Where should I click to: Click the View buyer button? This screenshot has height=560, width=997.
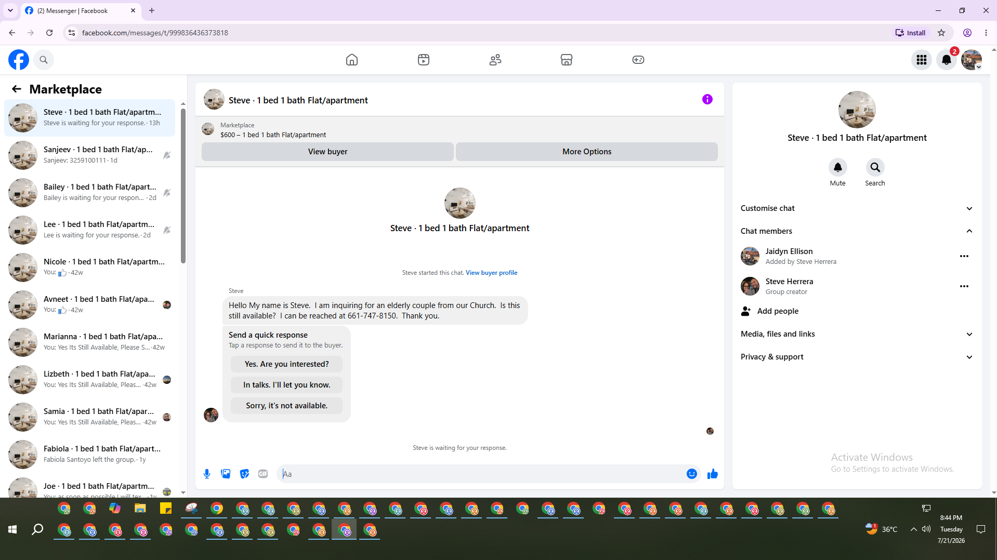327,152
